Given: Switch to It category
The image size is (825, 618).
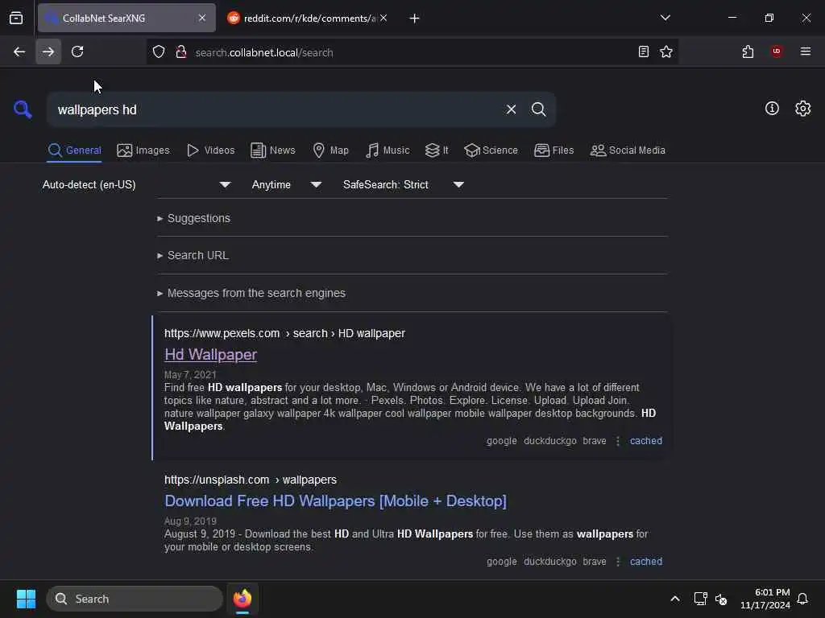Looking at the screenshot, I should [436, 150].
